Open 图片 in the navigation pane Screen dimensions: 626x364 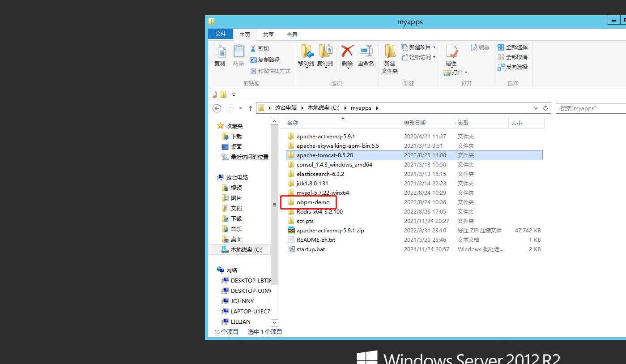[232, 198]
